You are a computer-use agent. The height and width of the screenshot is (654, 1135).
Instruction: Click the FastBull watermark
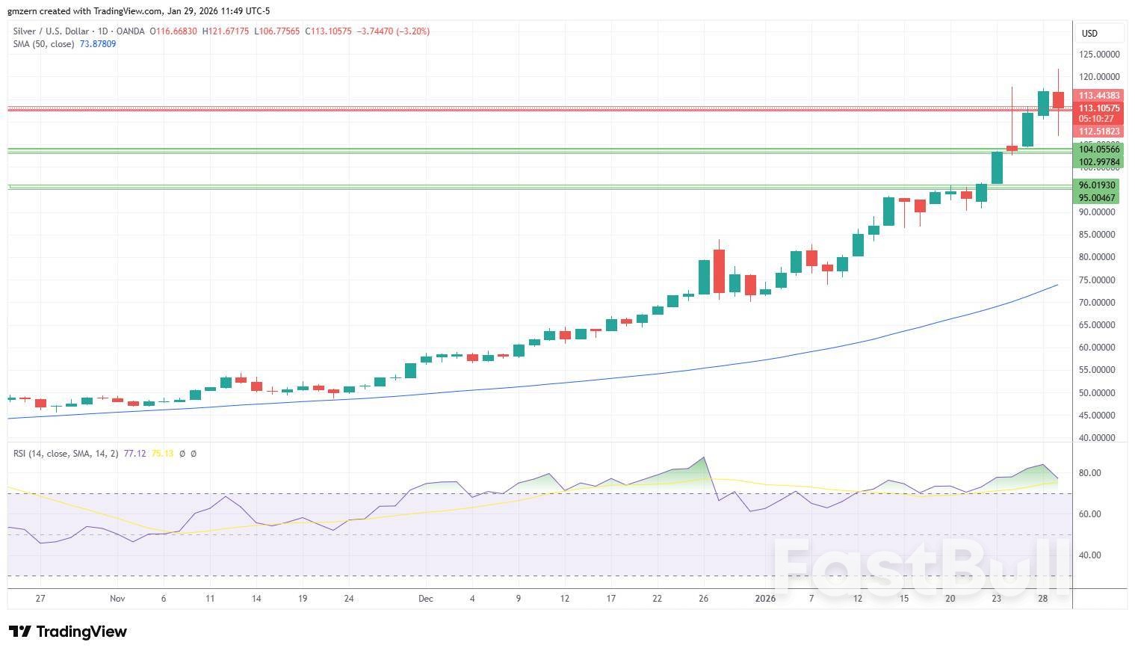[921, 568]
